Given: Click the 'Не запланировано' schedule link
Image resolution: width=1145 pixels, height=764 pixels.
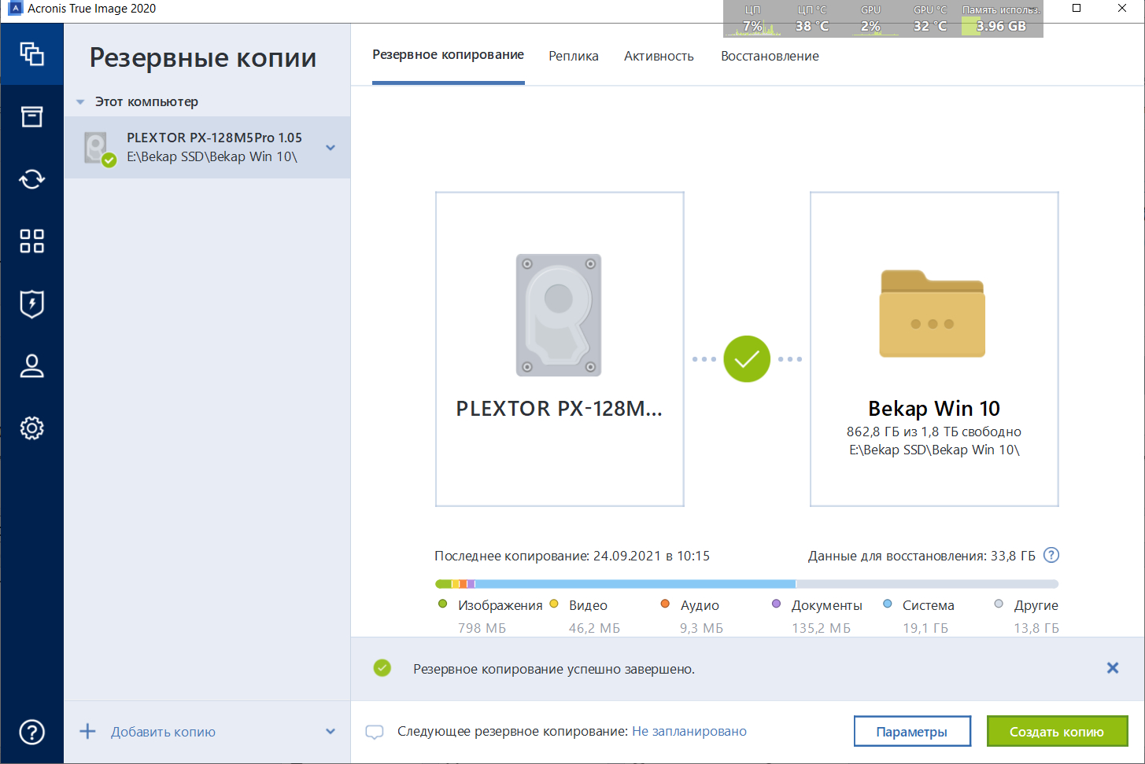Looking at the screenshot, I should click(x=689, y=732).
